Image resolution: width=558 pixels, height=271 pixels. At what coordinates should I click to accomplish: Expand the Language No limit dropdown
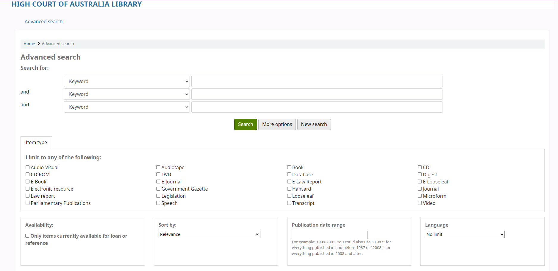[465, 234]
